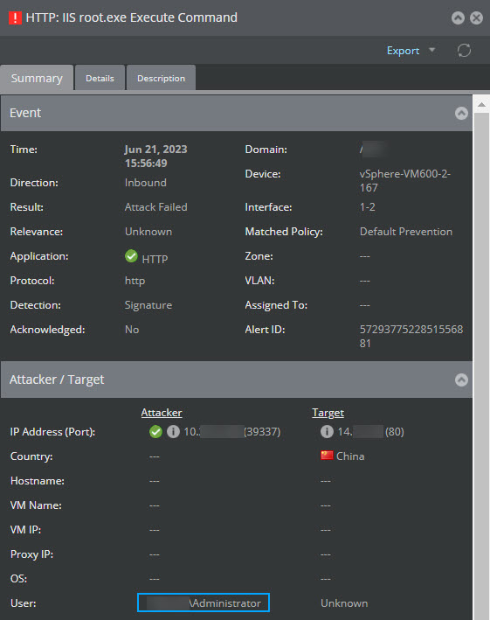Screen dimensions: 490x620
Task: Open info icon for target IP address
Action: (327, 431)
